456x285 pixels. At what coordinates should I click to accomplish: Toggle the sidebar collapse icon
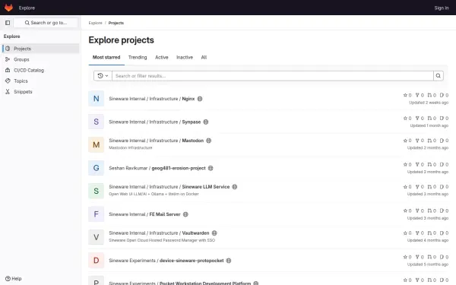coord(8,23)
